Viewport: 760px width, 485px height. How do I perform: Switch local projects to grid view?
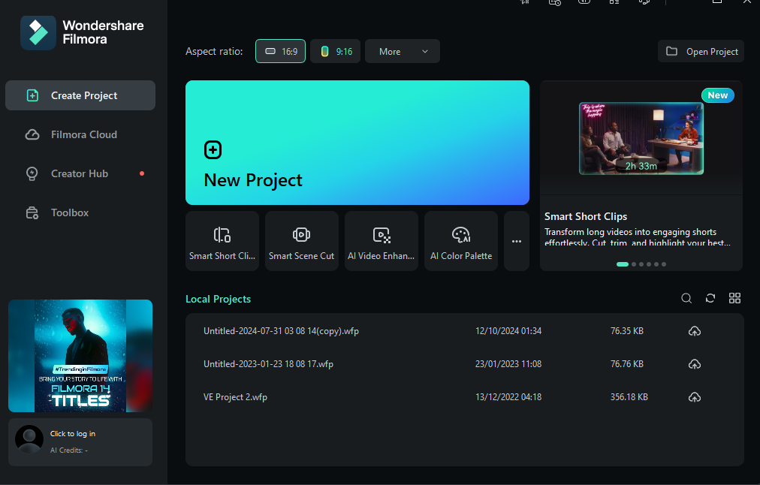(x=734, y=299)
